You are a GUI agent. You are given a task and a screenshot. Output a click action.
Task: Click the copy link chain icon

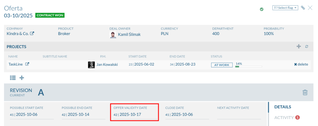[x=303, y=8]
